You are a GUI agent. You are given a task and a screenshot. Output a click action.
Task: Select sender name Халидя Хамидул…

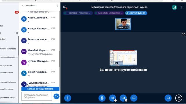click(x=39, y=28)
